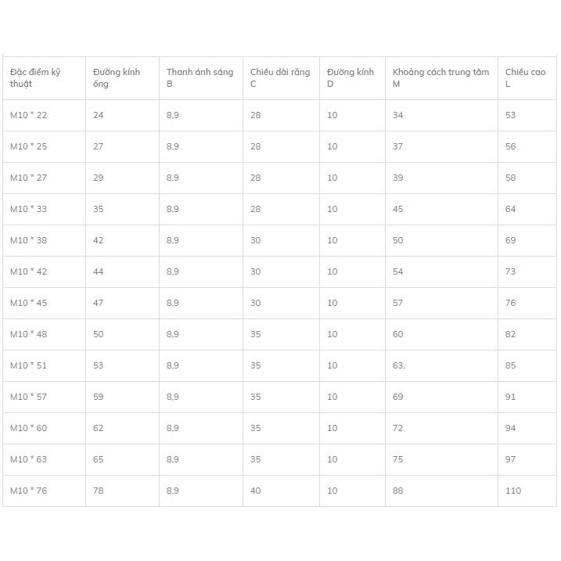Select the height value 110 cell
The height and width of the screenshot is (561, 561).
pyautogui.click(x=527, y=491)
